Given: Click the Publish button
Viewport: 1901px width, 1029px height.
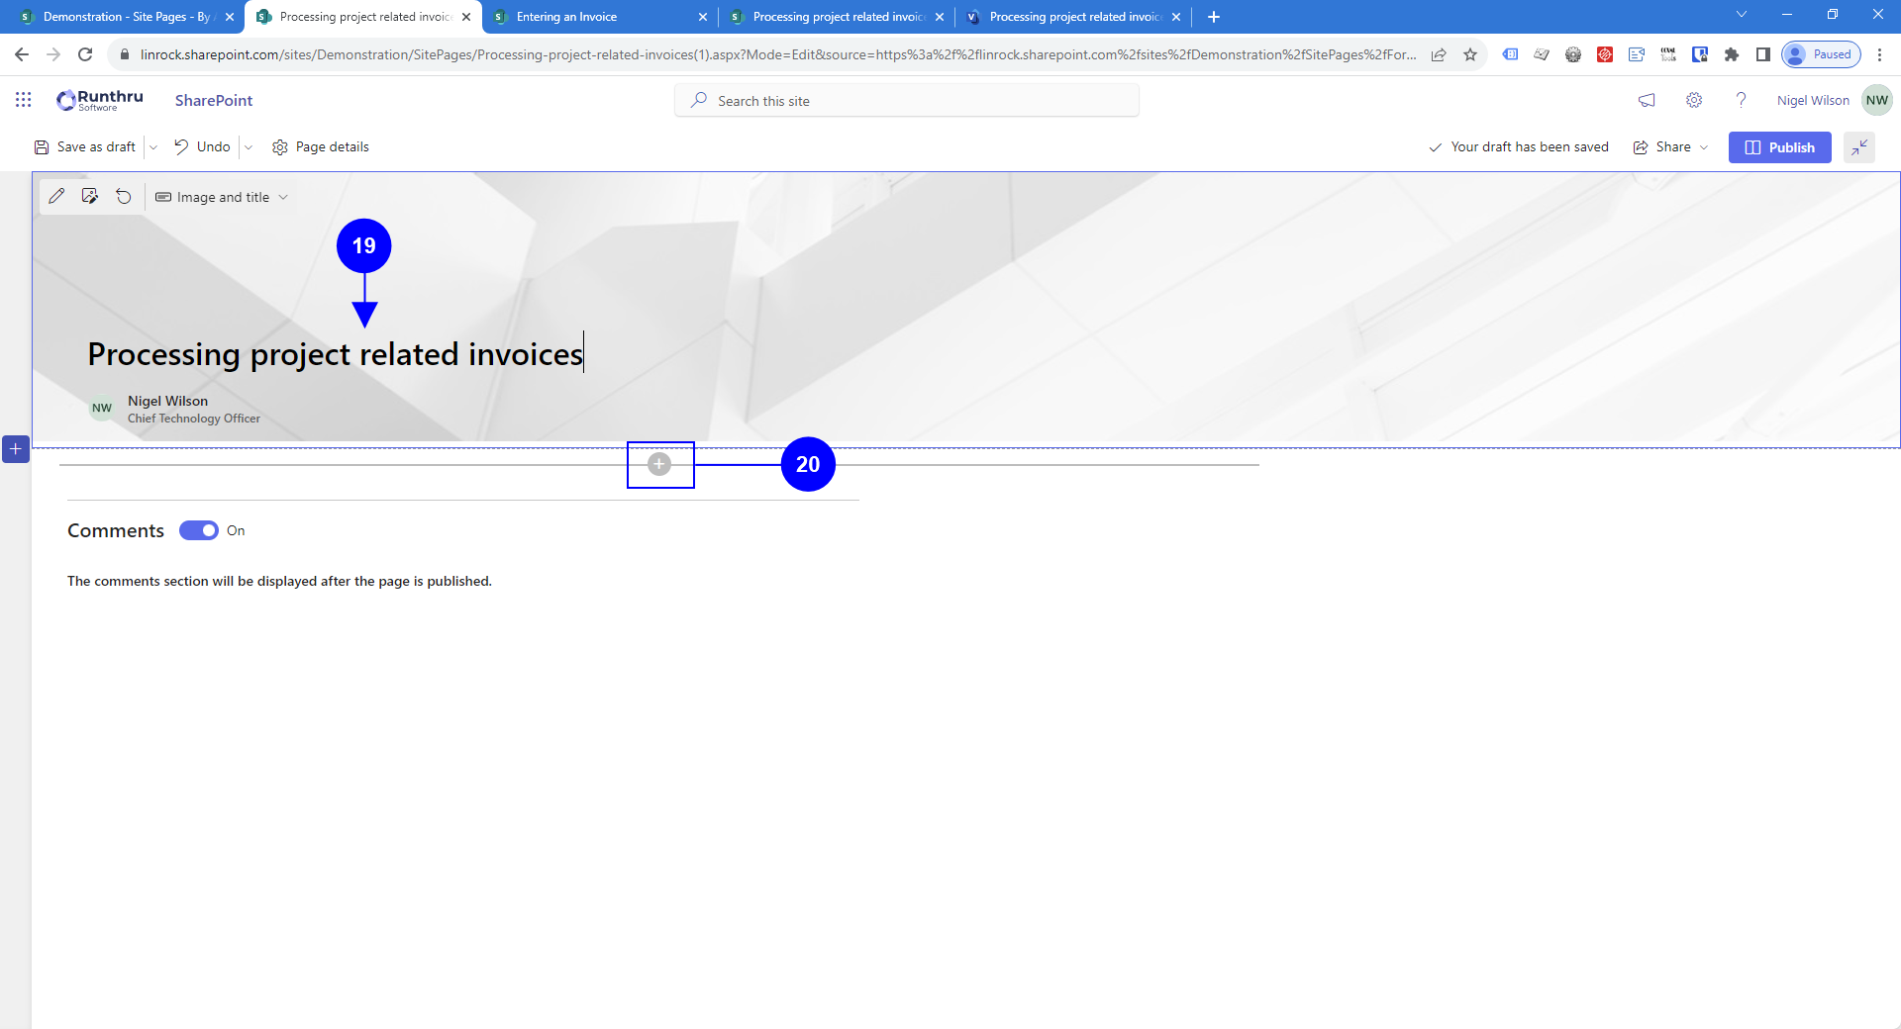Looking at the screenshot, I should click(1779, 147).
